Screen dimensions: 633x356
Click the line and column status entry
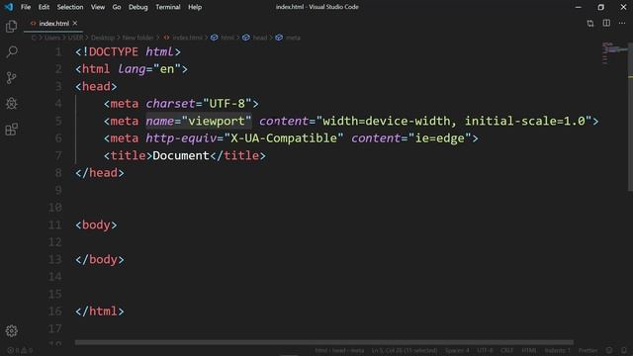point(405,350)
